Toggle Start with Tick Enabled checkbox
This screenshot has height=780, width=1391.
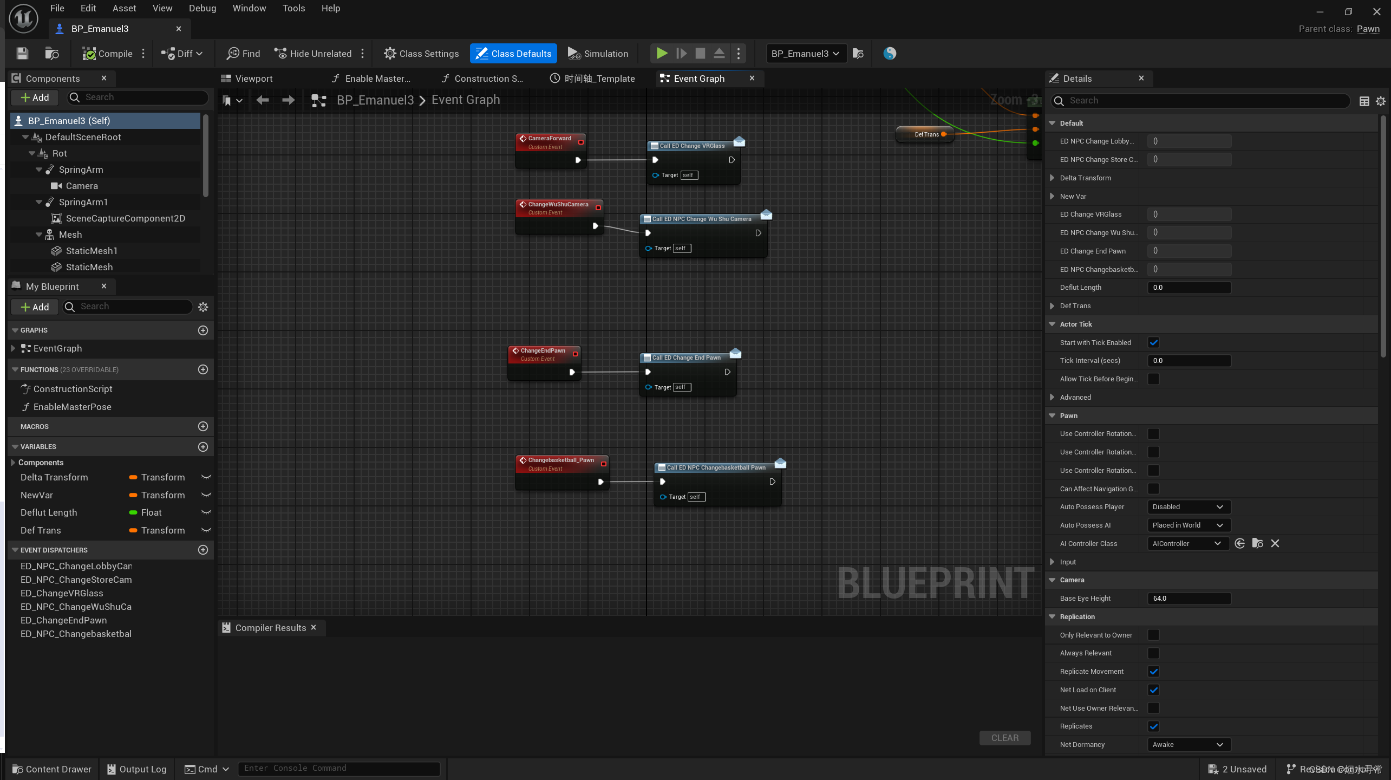(x=1154, y=342)
